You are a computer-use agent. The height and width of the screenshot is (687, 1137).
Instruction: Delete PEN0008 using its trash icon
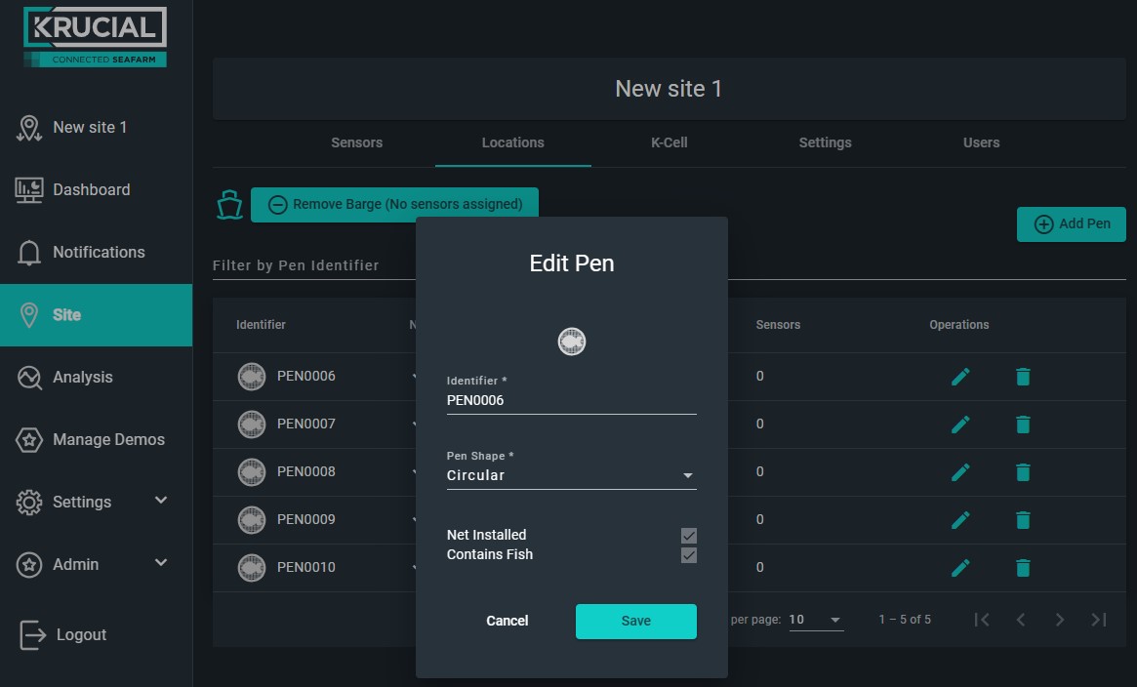(1023, 471)
